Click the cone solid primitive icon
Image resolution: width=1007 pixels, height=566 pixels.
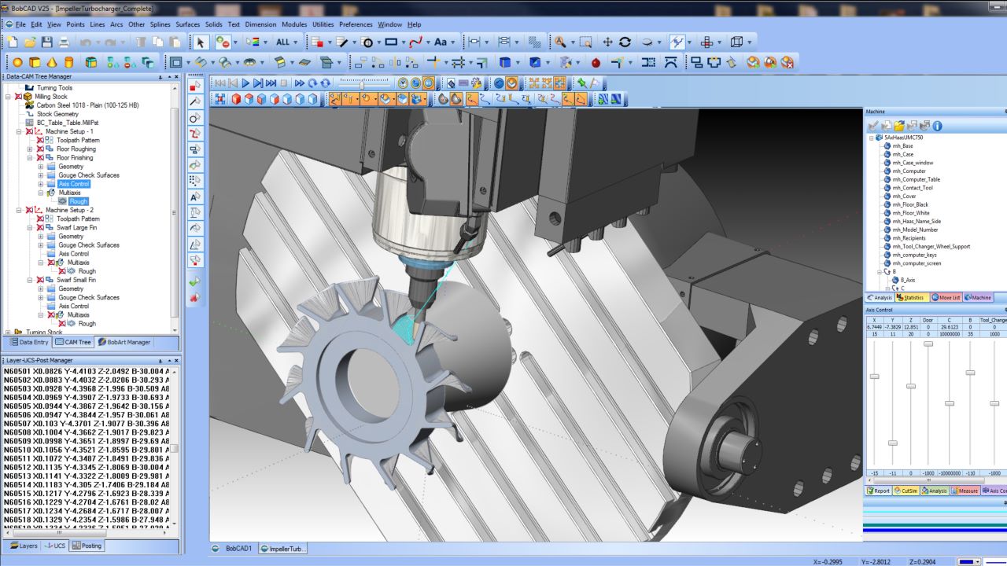[x=52, y=62]
